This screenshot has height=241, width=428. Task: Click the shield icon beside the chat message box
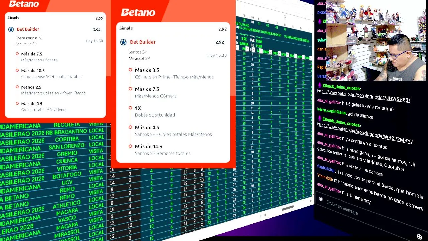[321, 199]
